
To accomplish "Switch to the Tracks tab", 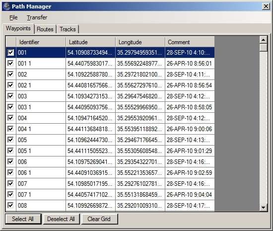I will click(x=68, y=29).
